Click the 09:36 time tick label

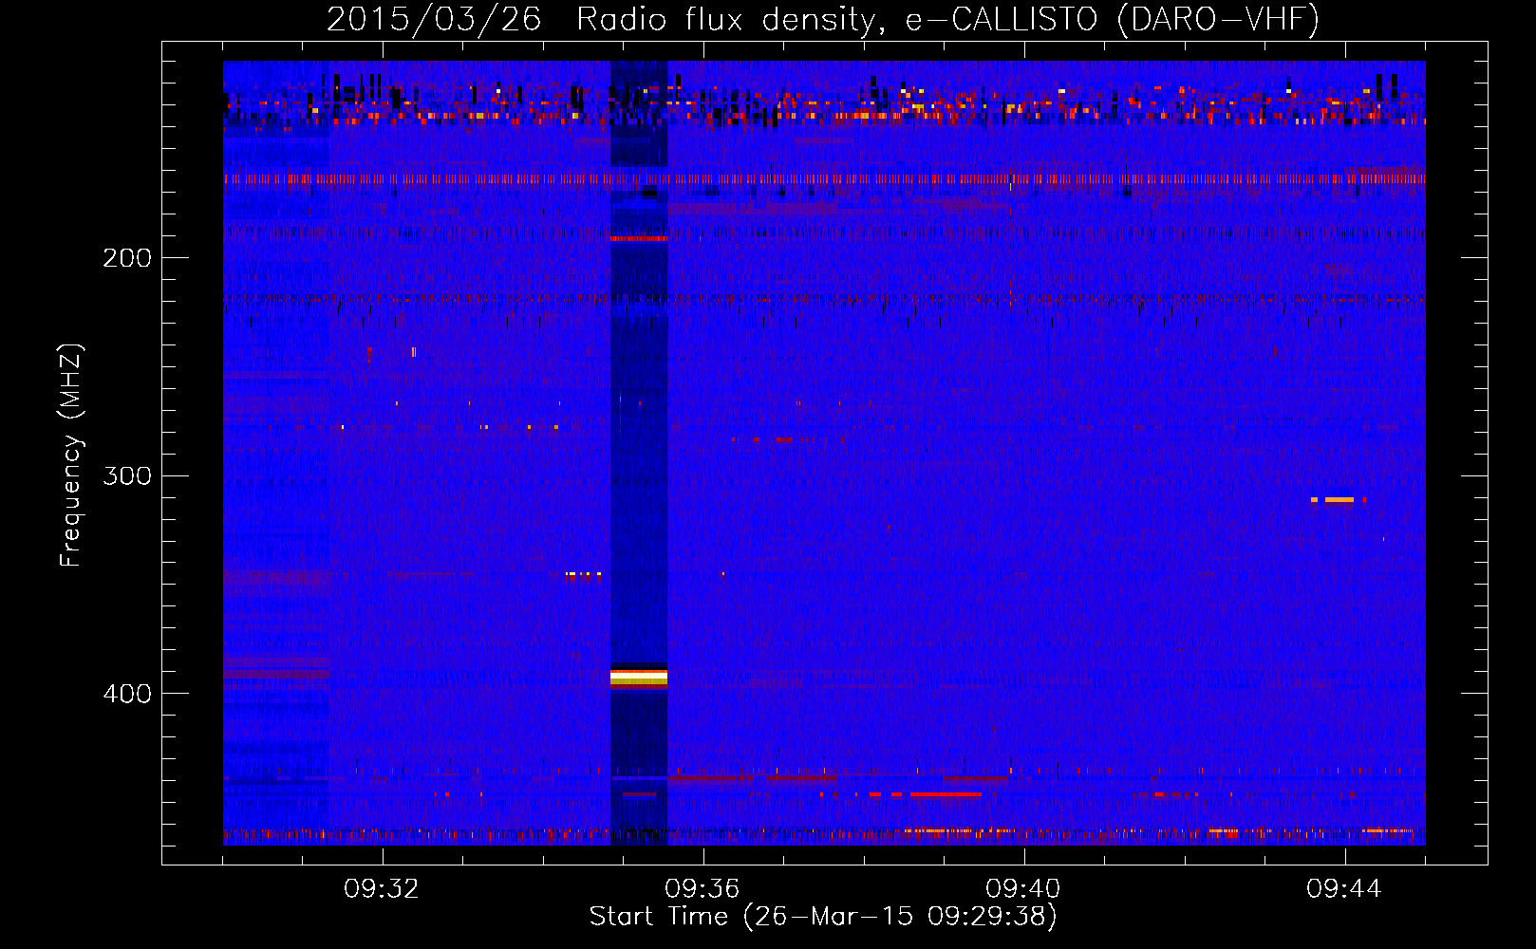tap(702, 889)
